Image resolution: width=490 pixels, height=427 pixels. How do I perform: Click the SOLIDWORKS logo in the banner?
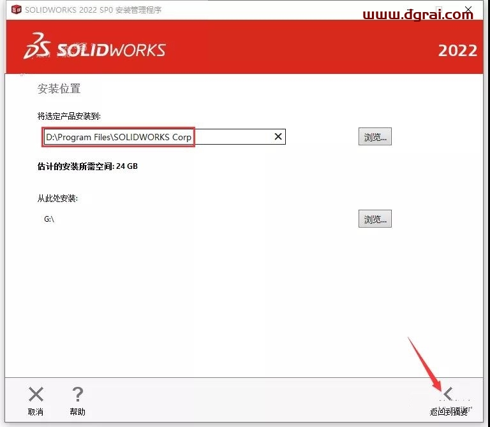tap(95, 47)
